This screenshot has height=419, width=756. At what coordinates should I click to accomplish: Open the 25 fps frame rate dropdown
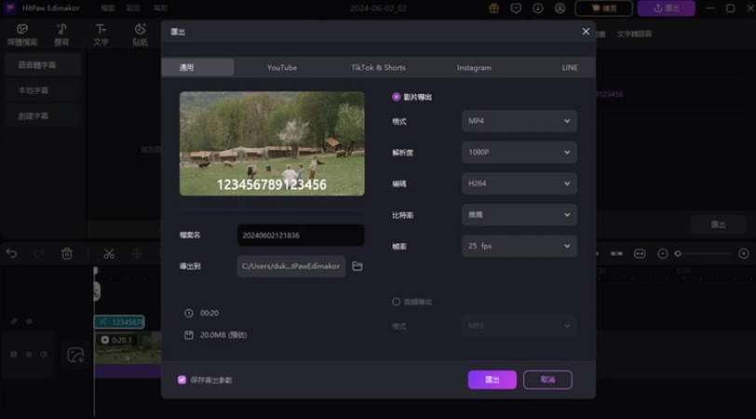(x=519, y=246)
